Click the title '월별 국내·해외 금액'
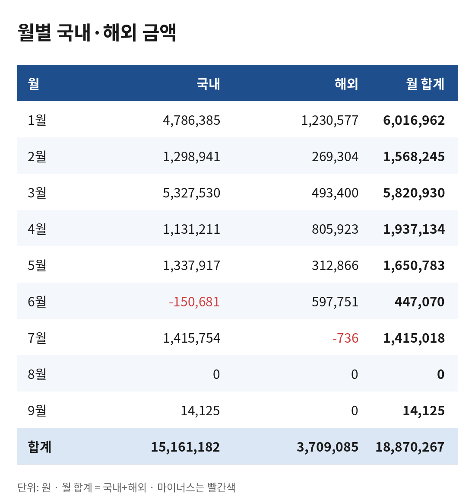This screenshot has width=475, height=503. coord(96,32)
